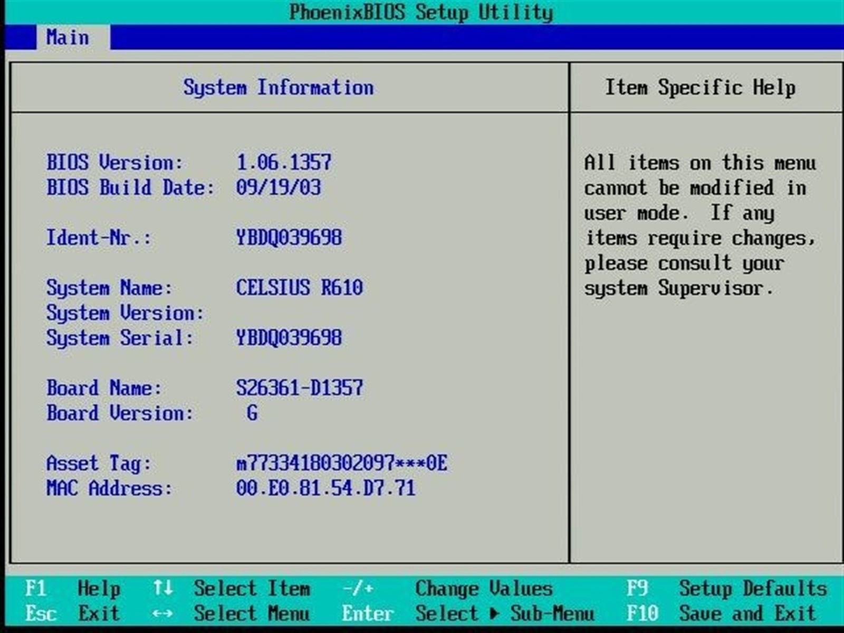Click the Help legend text
This screenshot has width=844, height=633.
point(99,589)
